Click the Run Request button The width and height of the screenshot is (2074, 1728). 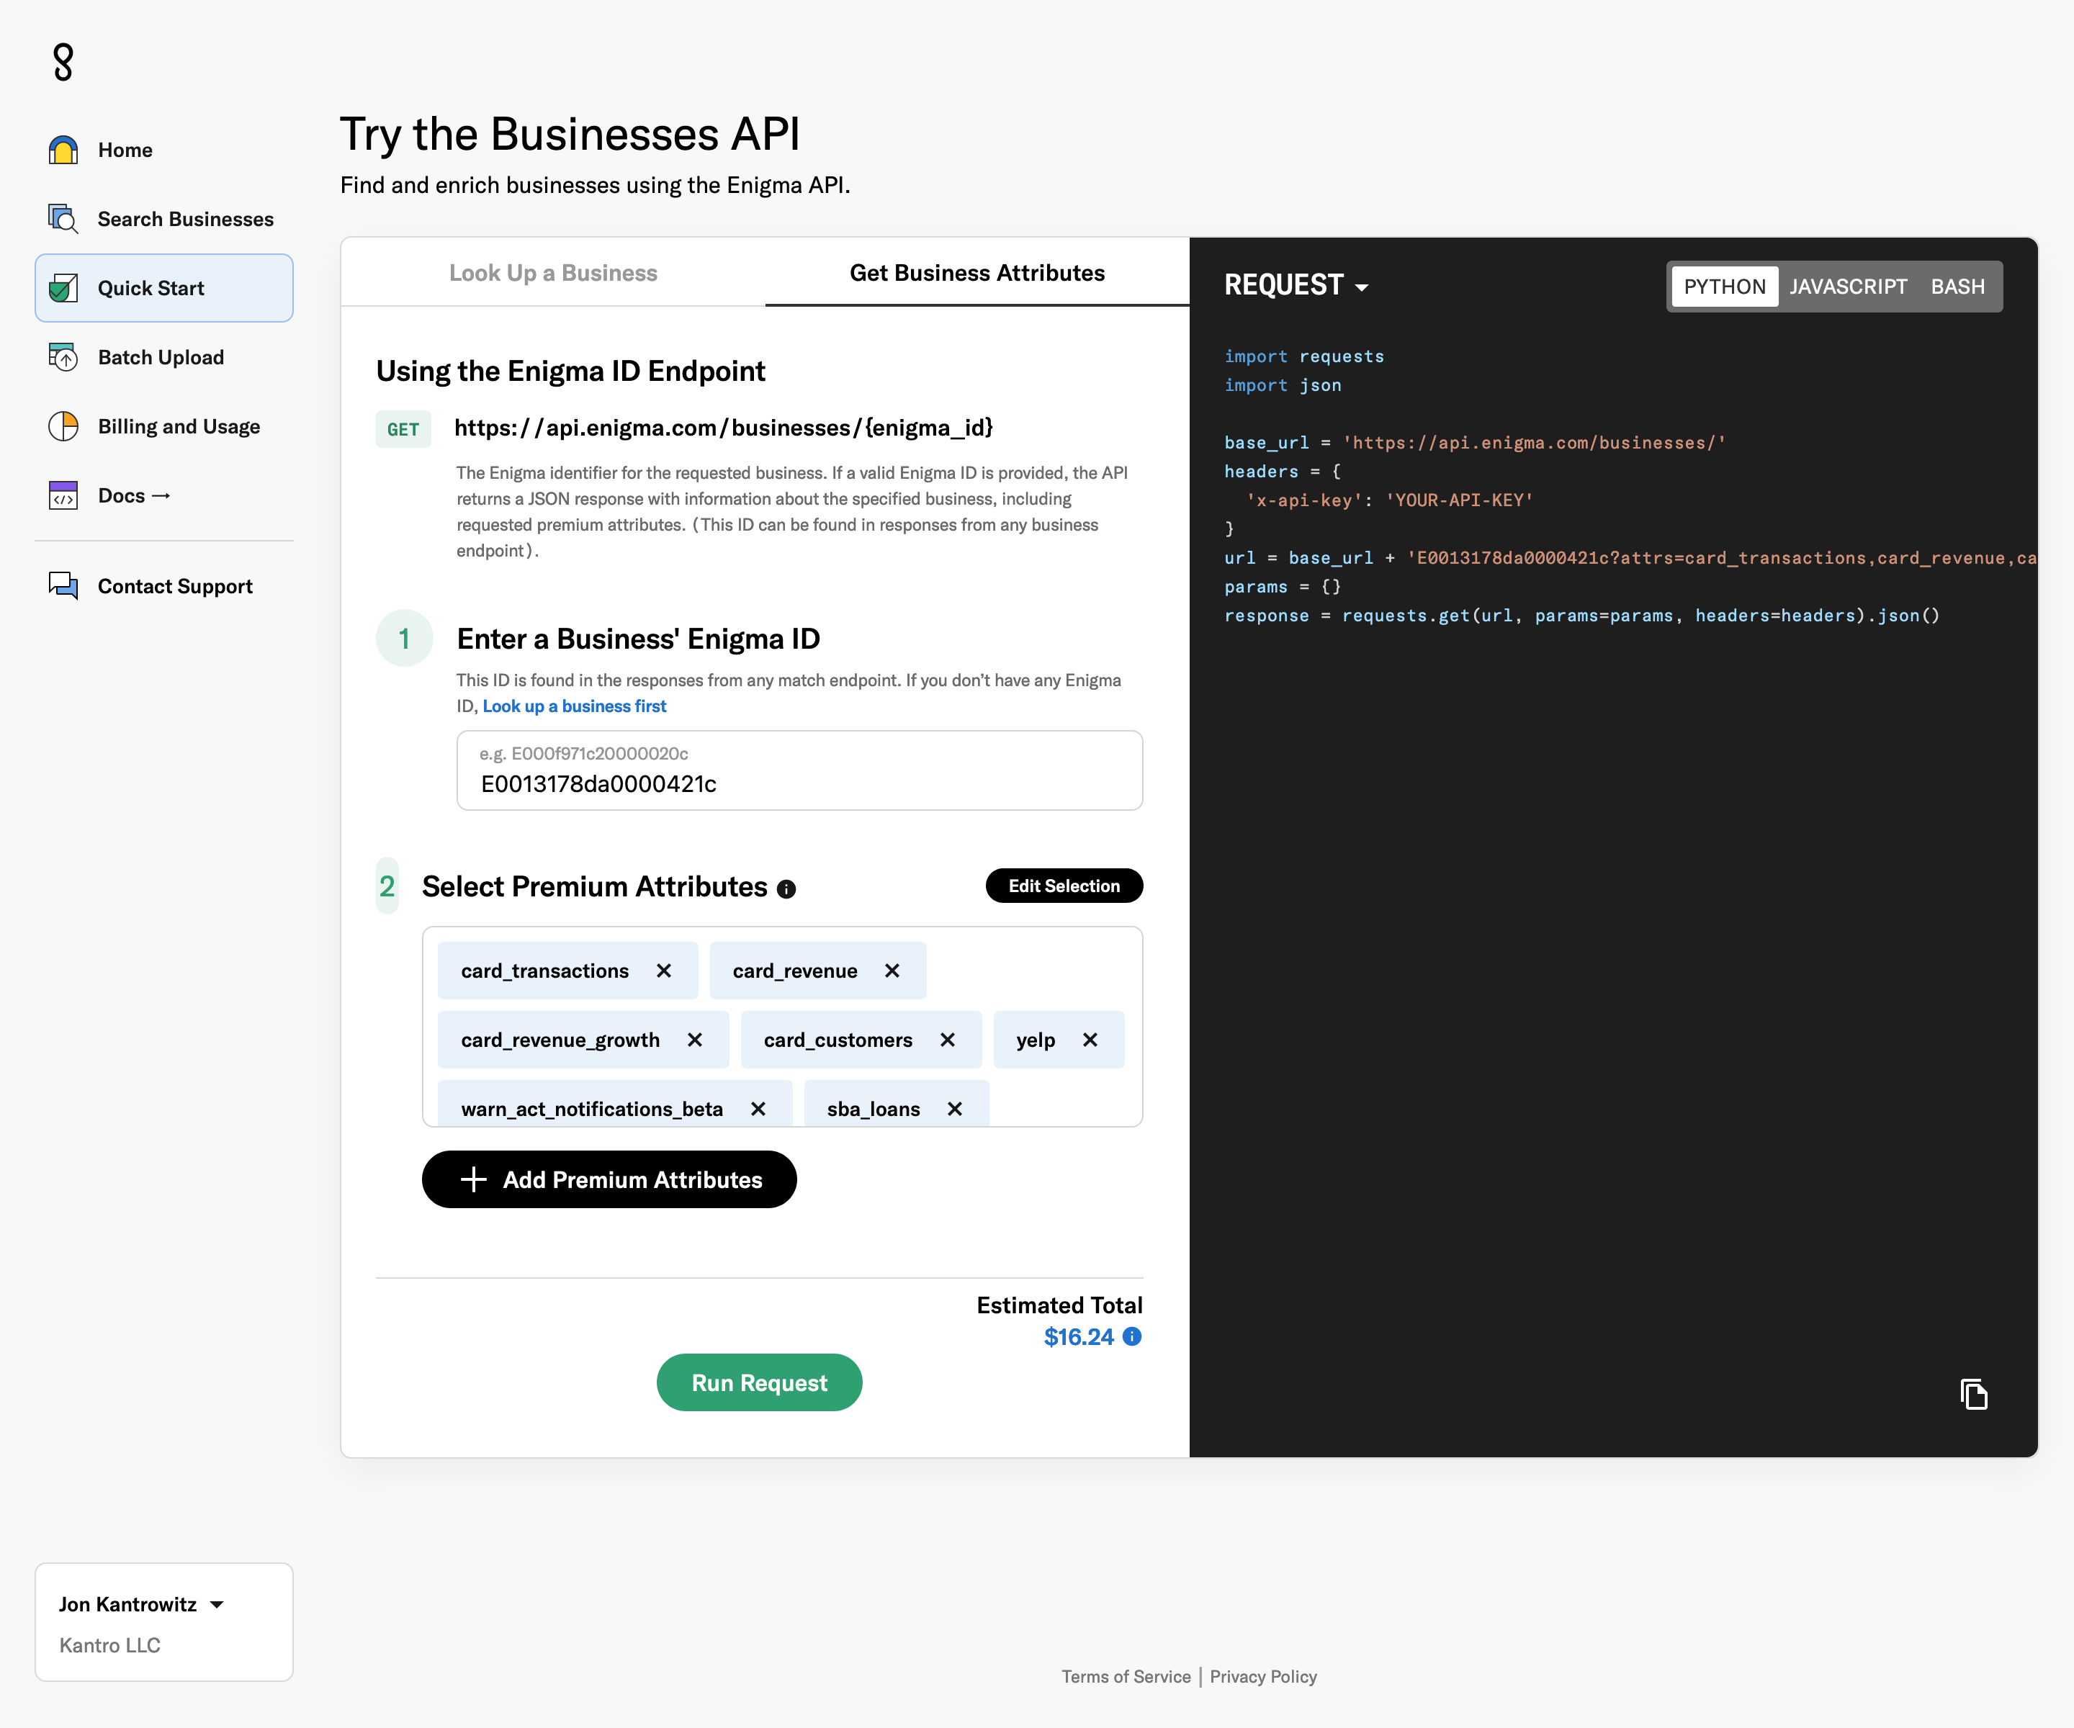[758, 1382]
